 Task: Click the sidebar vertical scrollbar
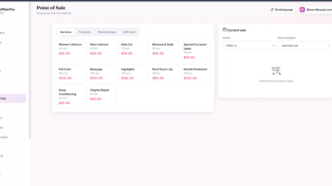tap(30, 70)
